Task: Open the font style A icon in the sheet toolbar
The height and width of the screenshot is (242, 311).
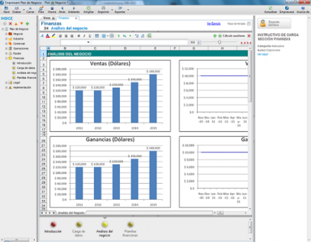Action: (42, 36)
